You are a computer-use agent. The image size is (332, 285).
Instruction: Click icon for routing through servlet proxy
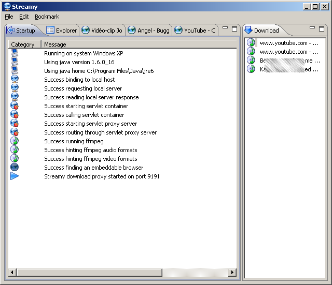coord(15,132)
